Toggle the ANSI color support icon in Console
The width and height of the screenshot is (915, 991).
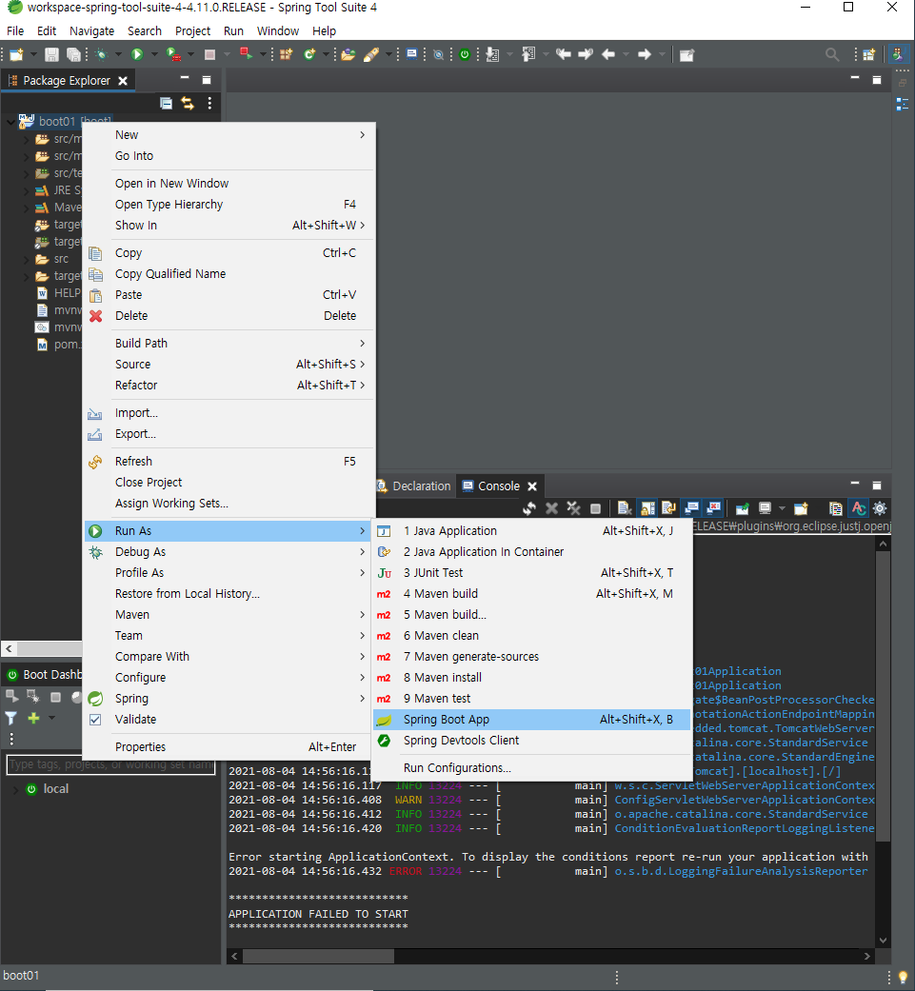point(858,508)
